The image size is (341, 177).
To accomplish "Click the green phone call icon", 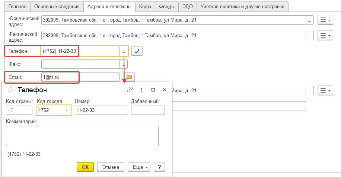I will pyautogui.click(x=137, y=51).
